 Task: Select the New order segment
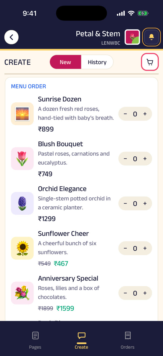click(65, 62)
